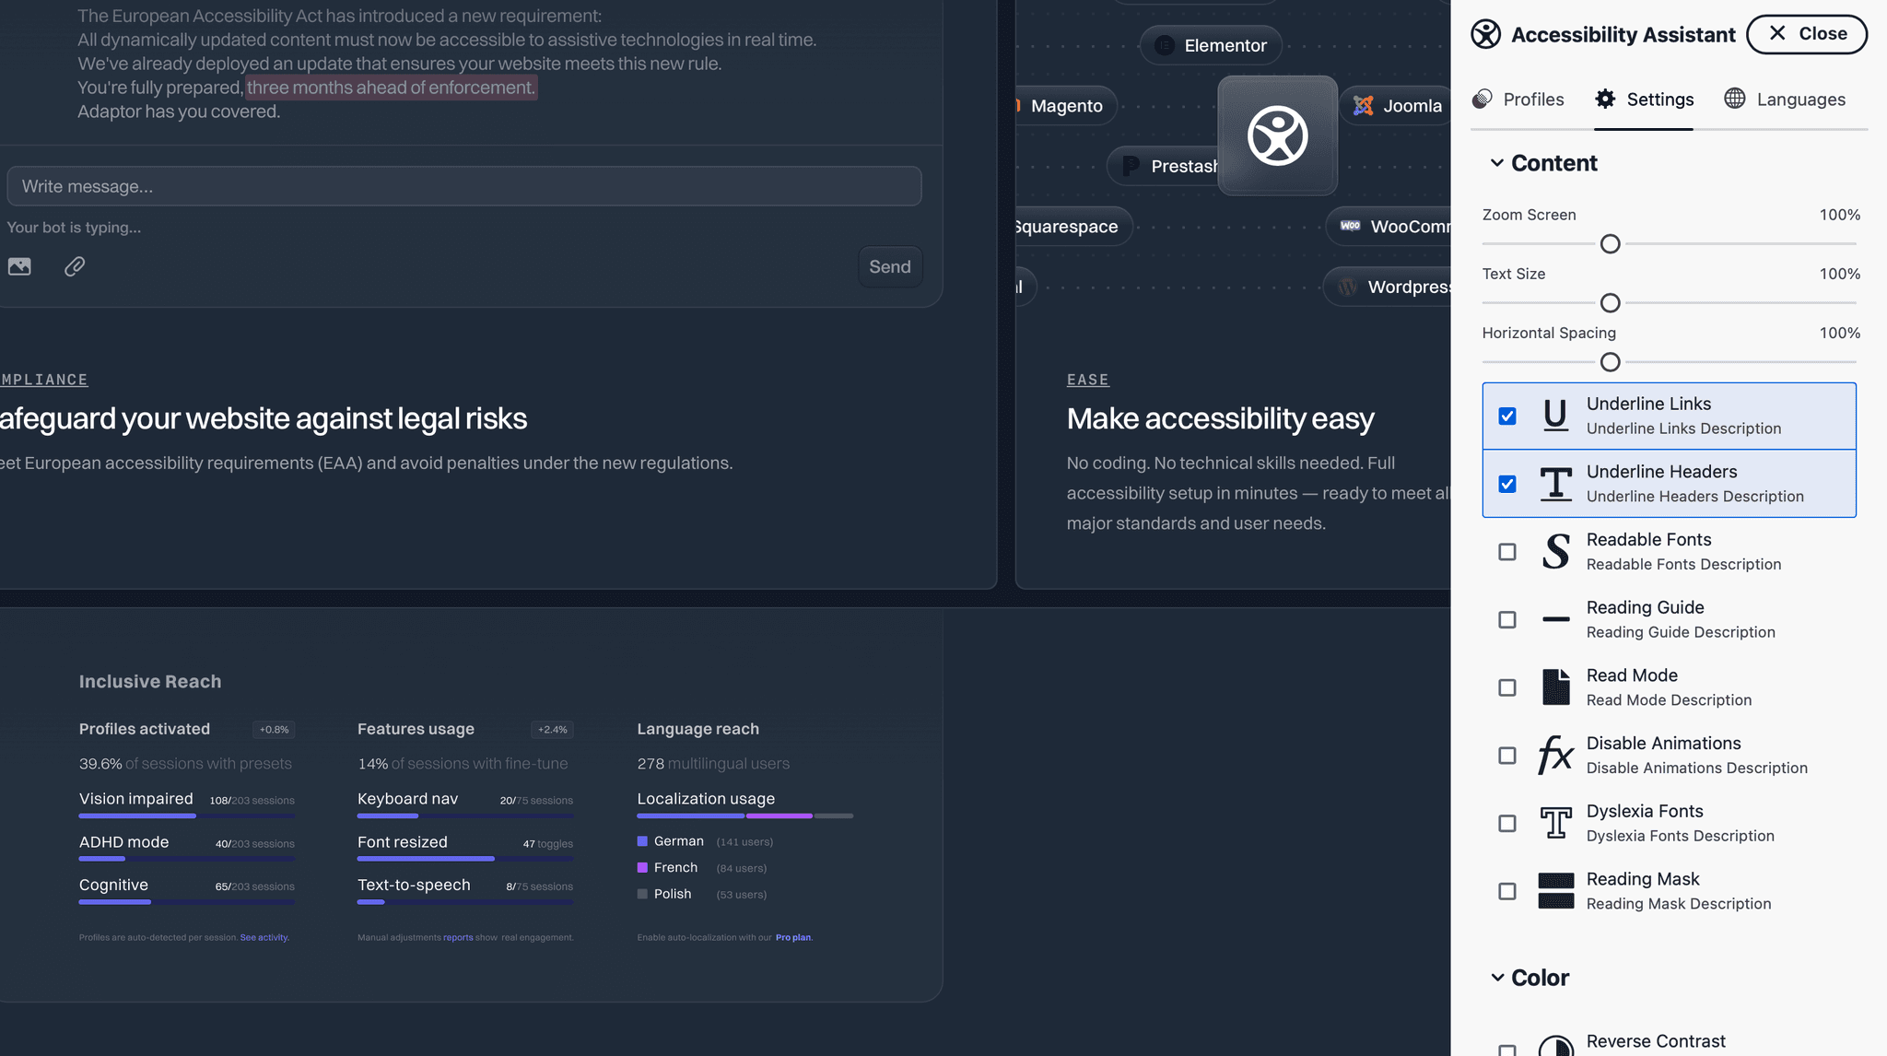The image size is (1887, 1056).
Task: Adjust the Text Size slider
Action: (x=1610, y=302)
